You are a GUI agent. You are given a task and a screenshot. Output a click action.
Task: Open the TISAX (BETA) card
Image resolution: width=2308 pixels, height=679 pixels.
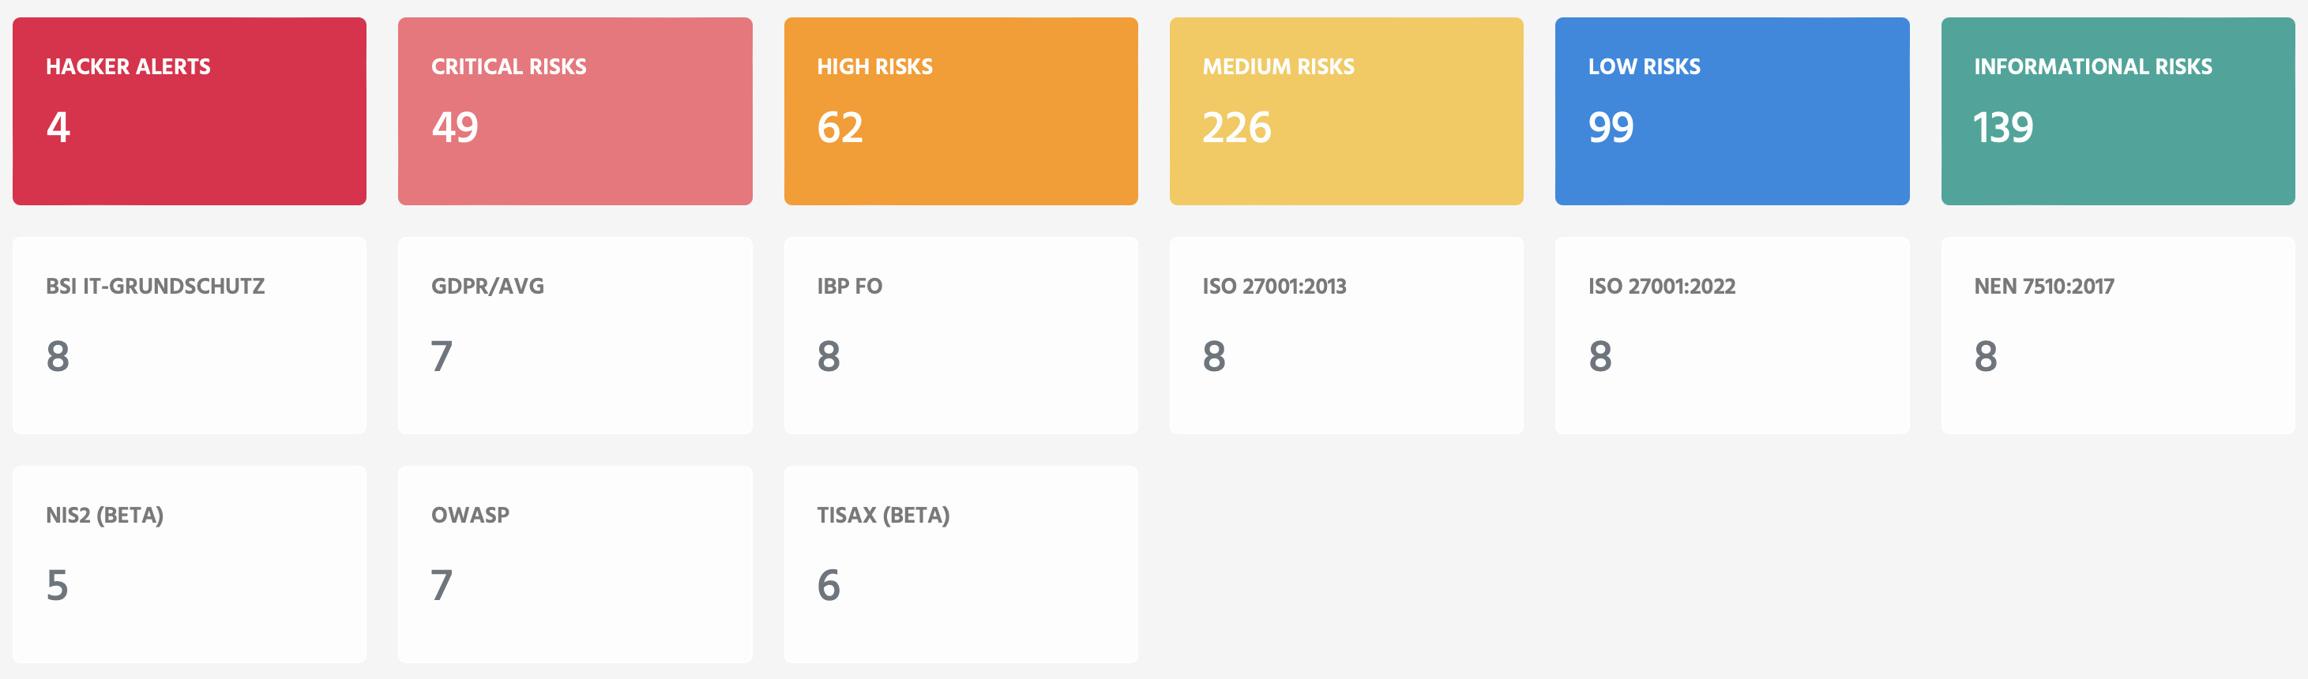pyautogui.click(x=960, y=565)
